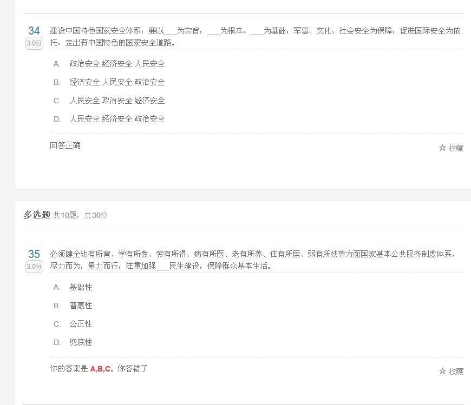Check option A 基础性 in question 35
The height and width of the screenshot is (405, 471).
coord(73,288)
